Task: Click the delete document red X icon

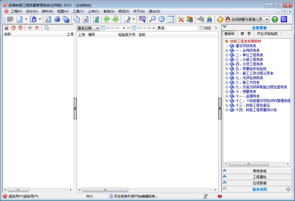Action: click(x=86, y=19)
